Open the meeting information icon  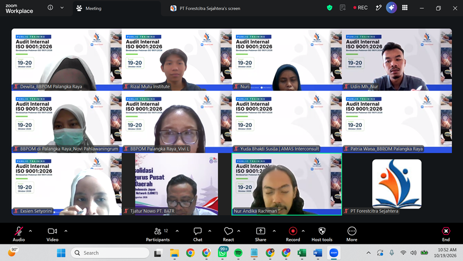click(50, 8)
